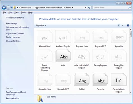Click the Fonts folder icon in details pane
The height and width of the screenshot is (104, 133).
pyautogui.click(x=40, y=98)
